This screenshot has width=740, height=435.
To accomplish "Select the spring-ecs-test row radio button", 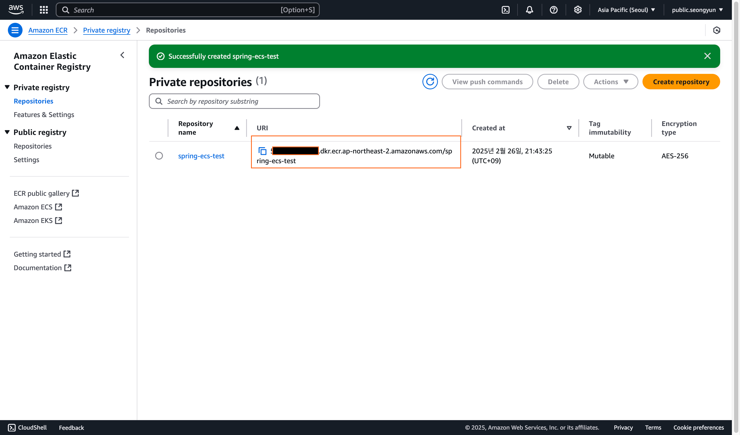I will [x=159, y=156].
